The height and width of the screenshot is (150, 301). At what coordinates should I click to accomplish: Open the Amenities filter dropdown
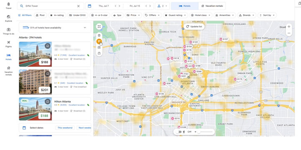tap(224, 15)
